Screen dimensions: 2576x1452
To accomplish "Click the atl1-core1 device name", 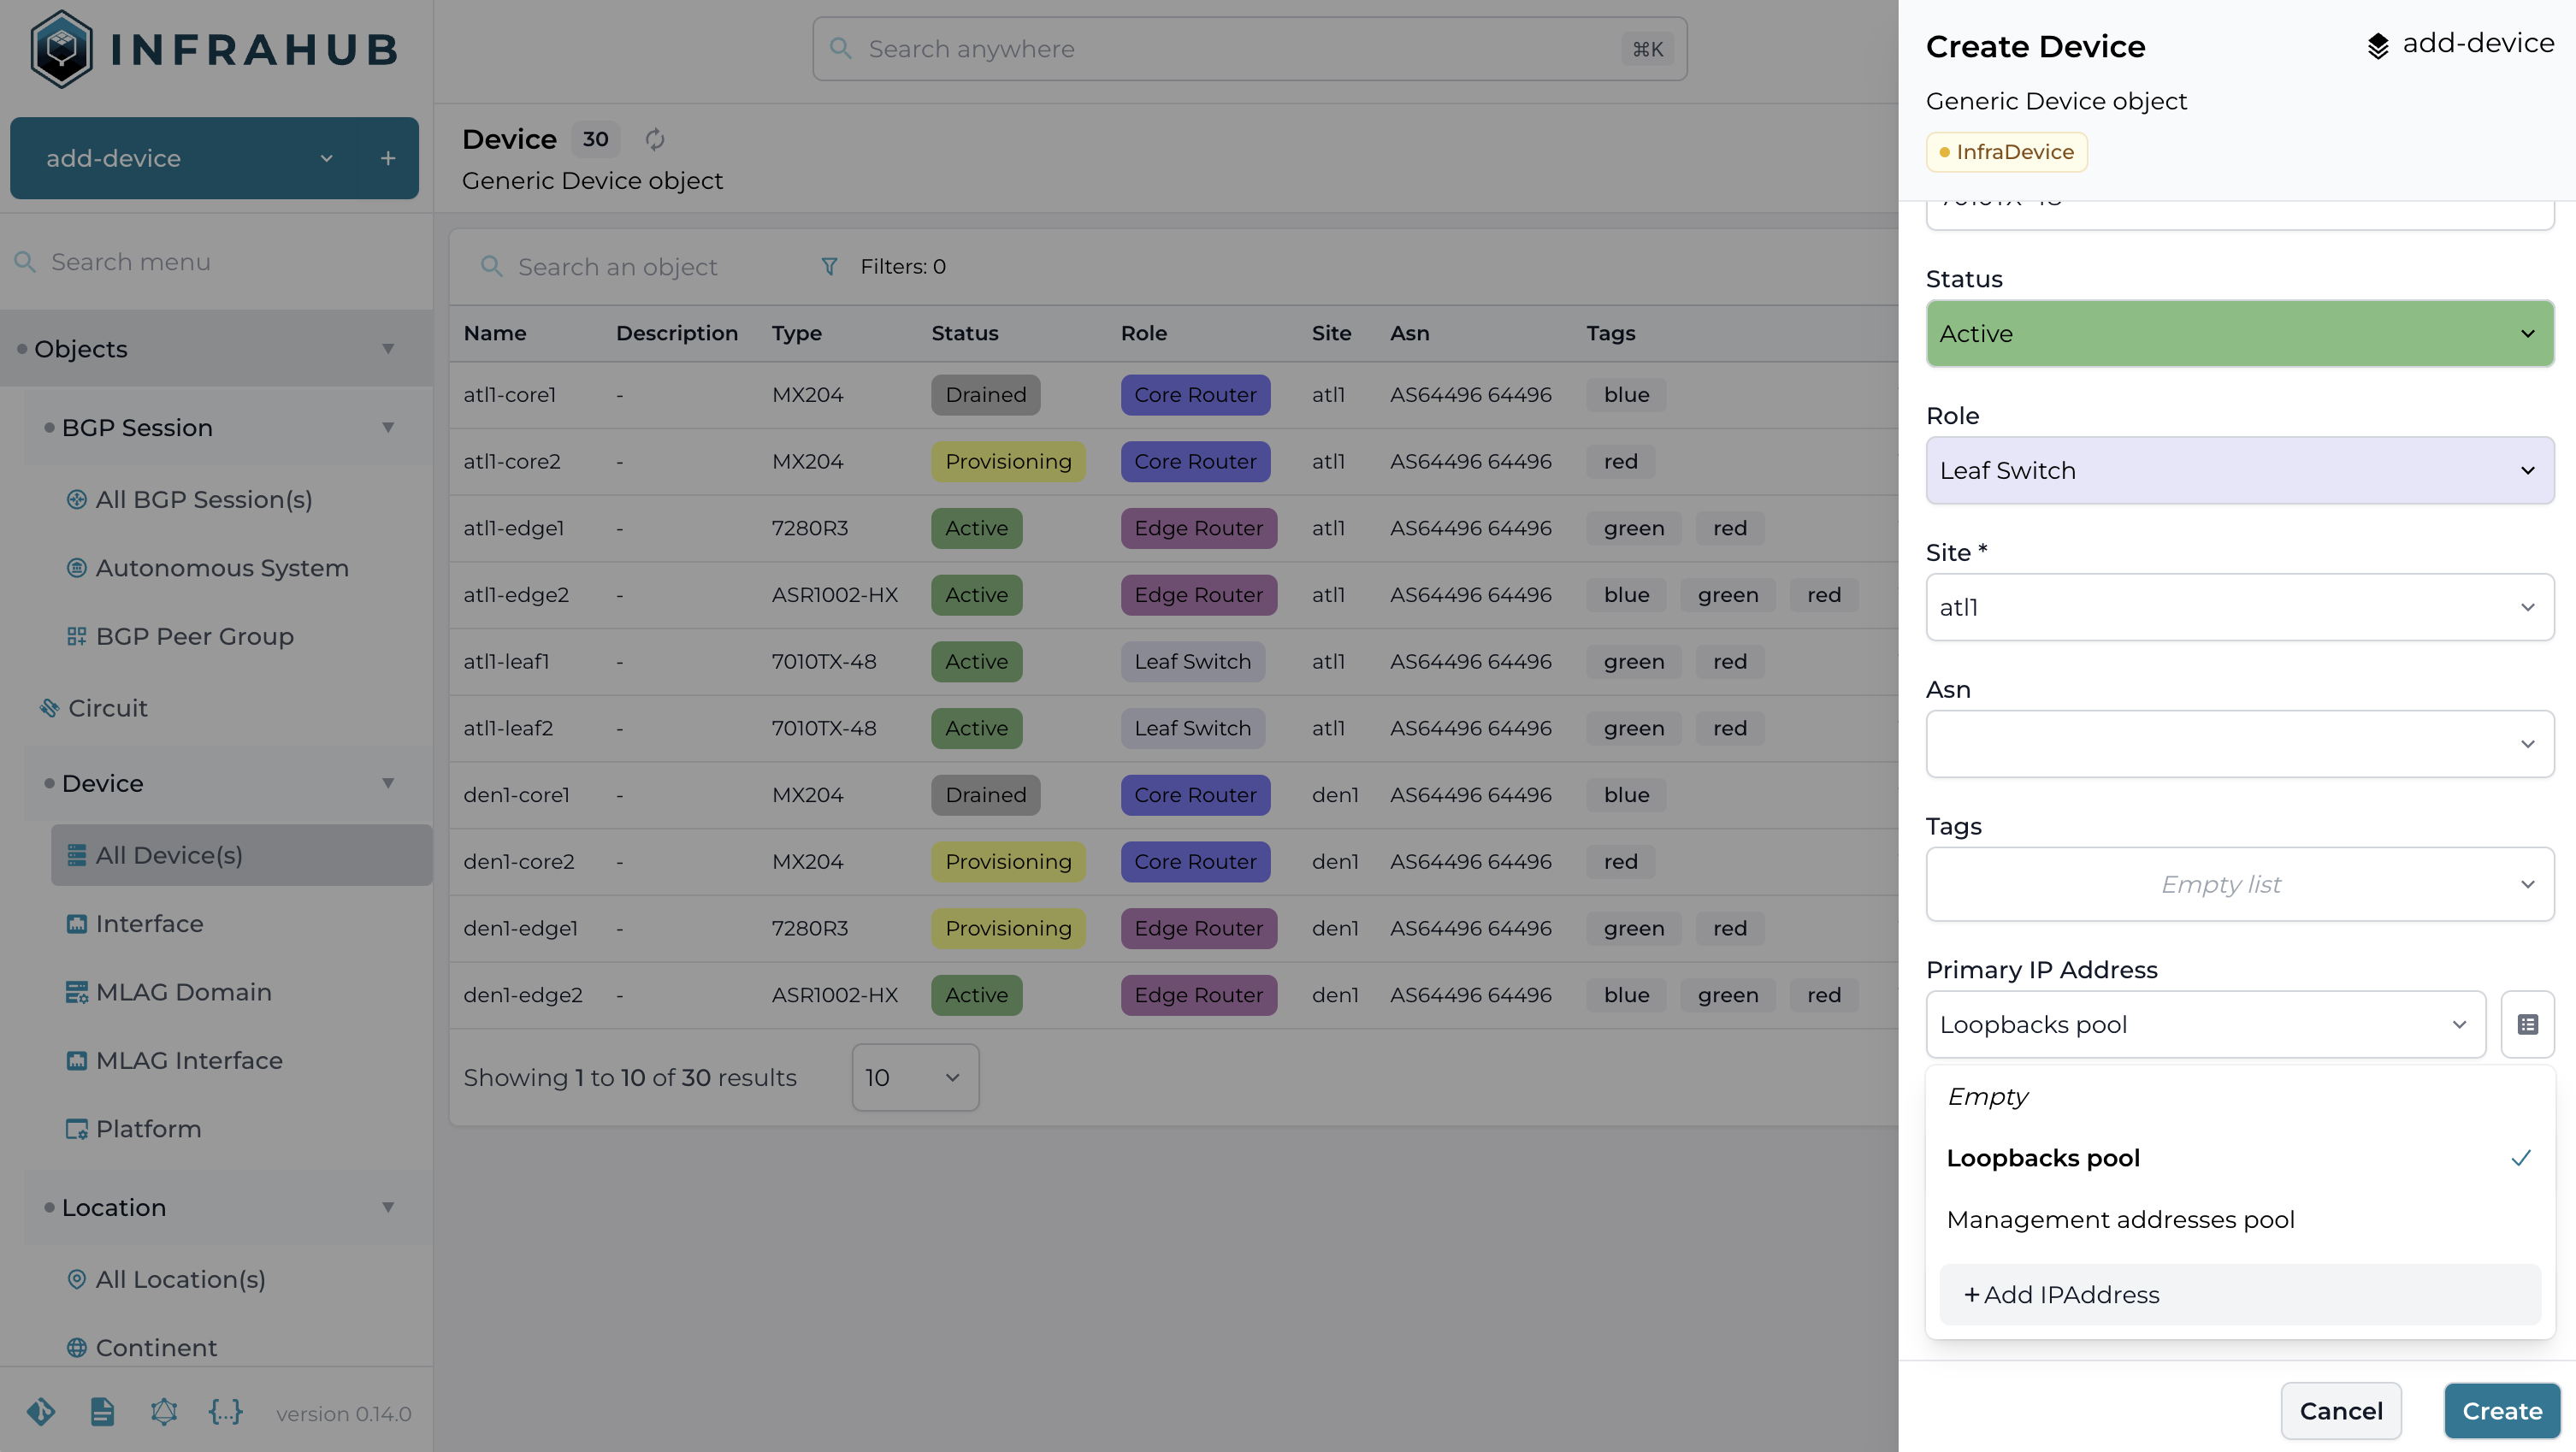I will (509, 395).
